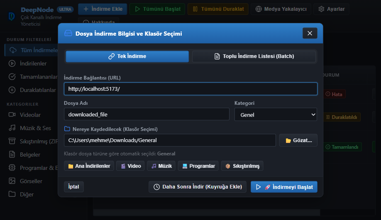381x220 pixels.
Task: Queue download with Daha Sonra İndir
Action: point(197,187)
